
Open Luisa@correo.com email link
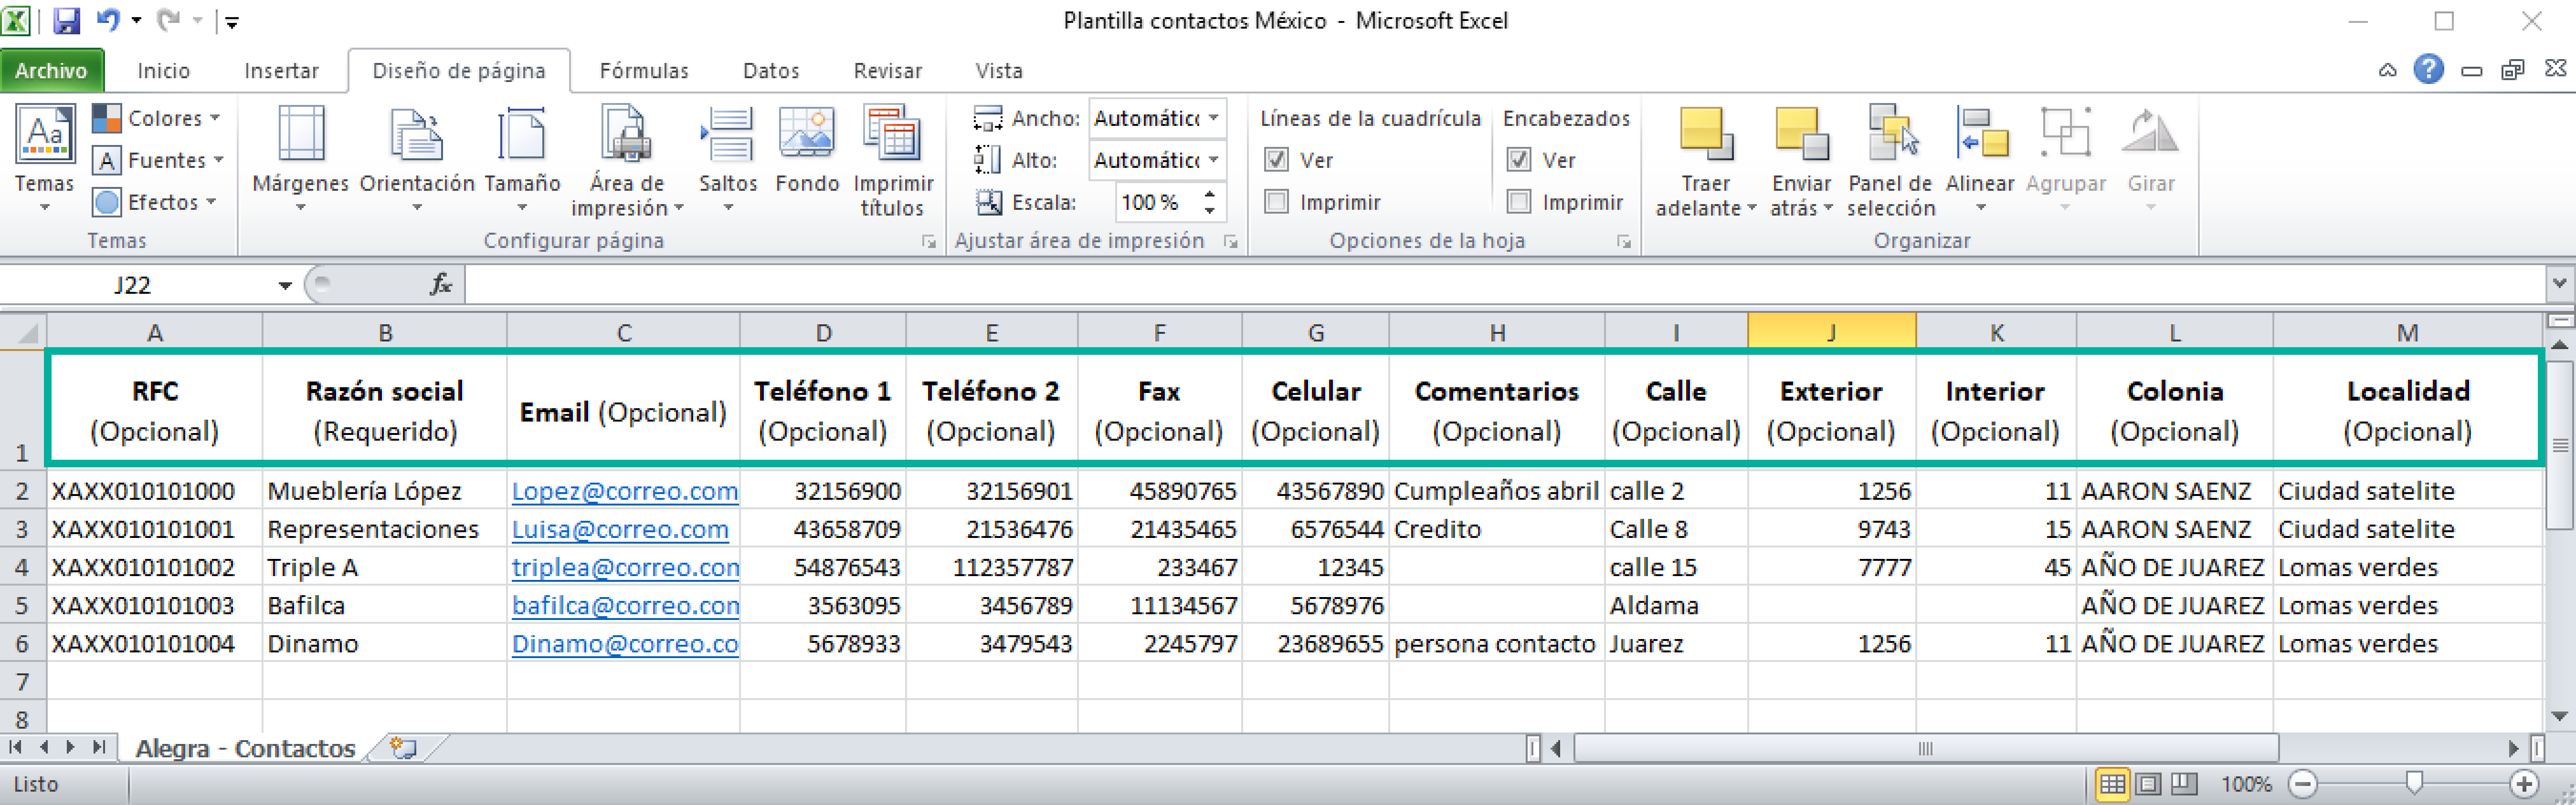point(620,529)
